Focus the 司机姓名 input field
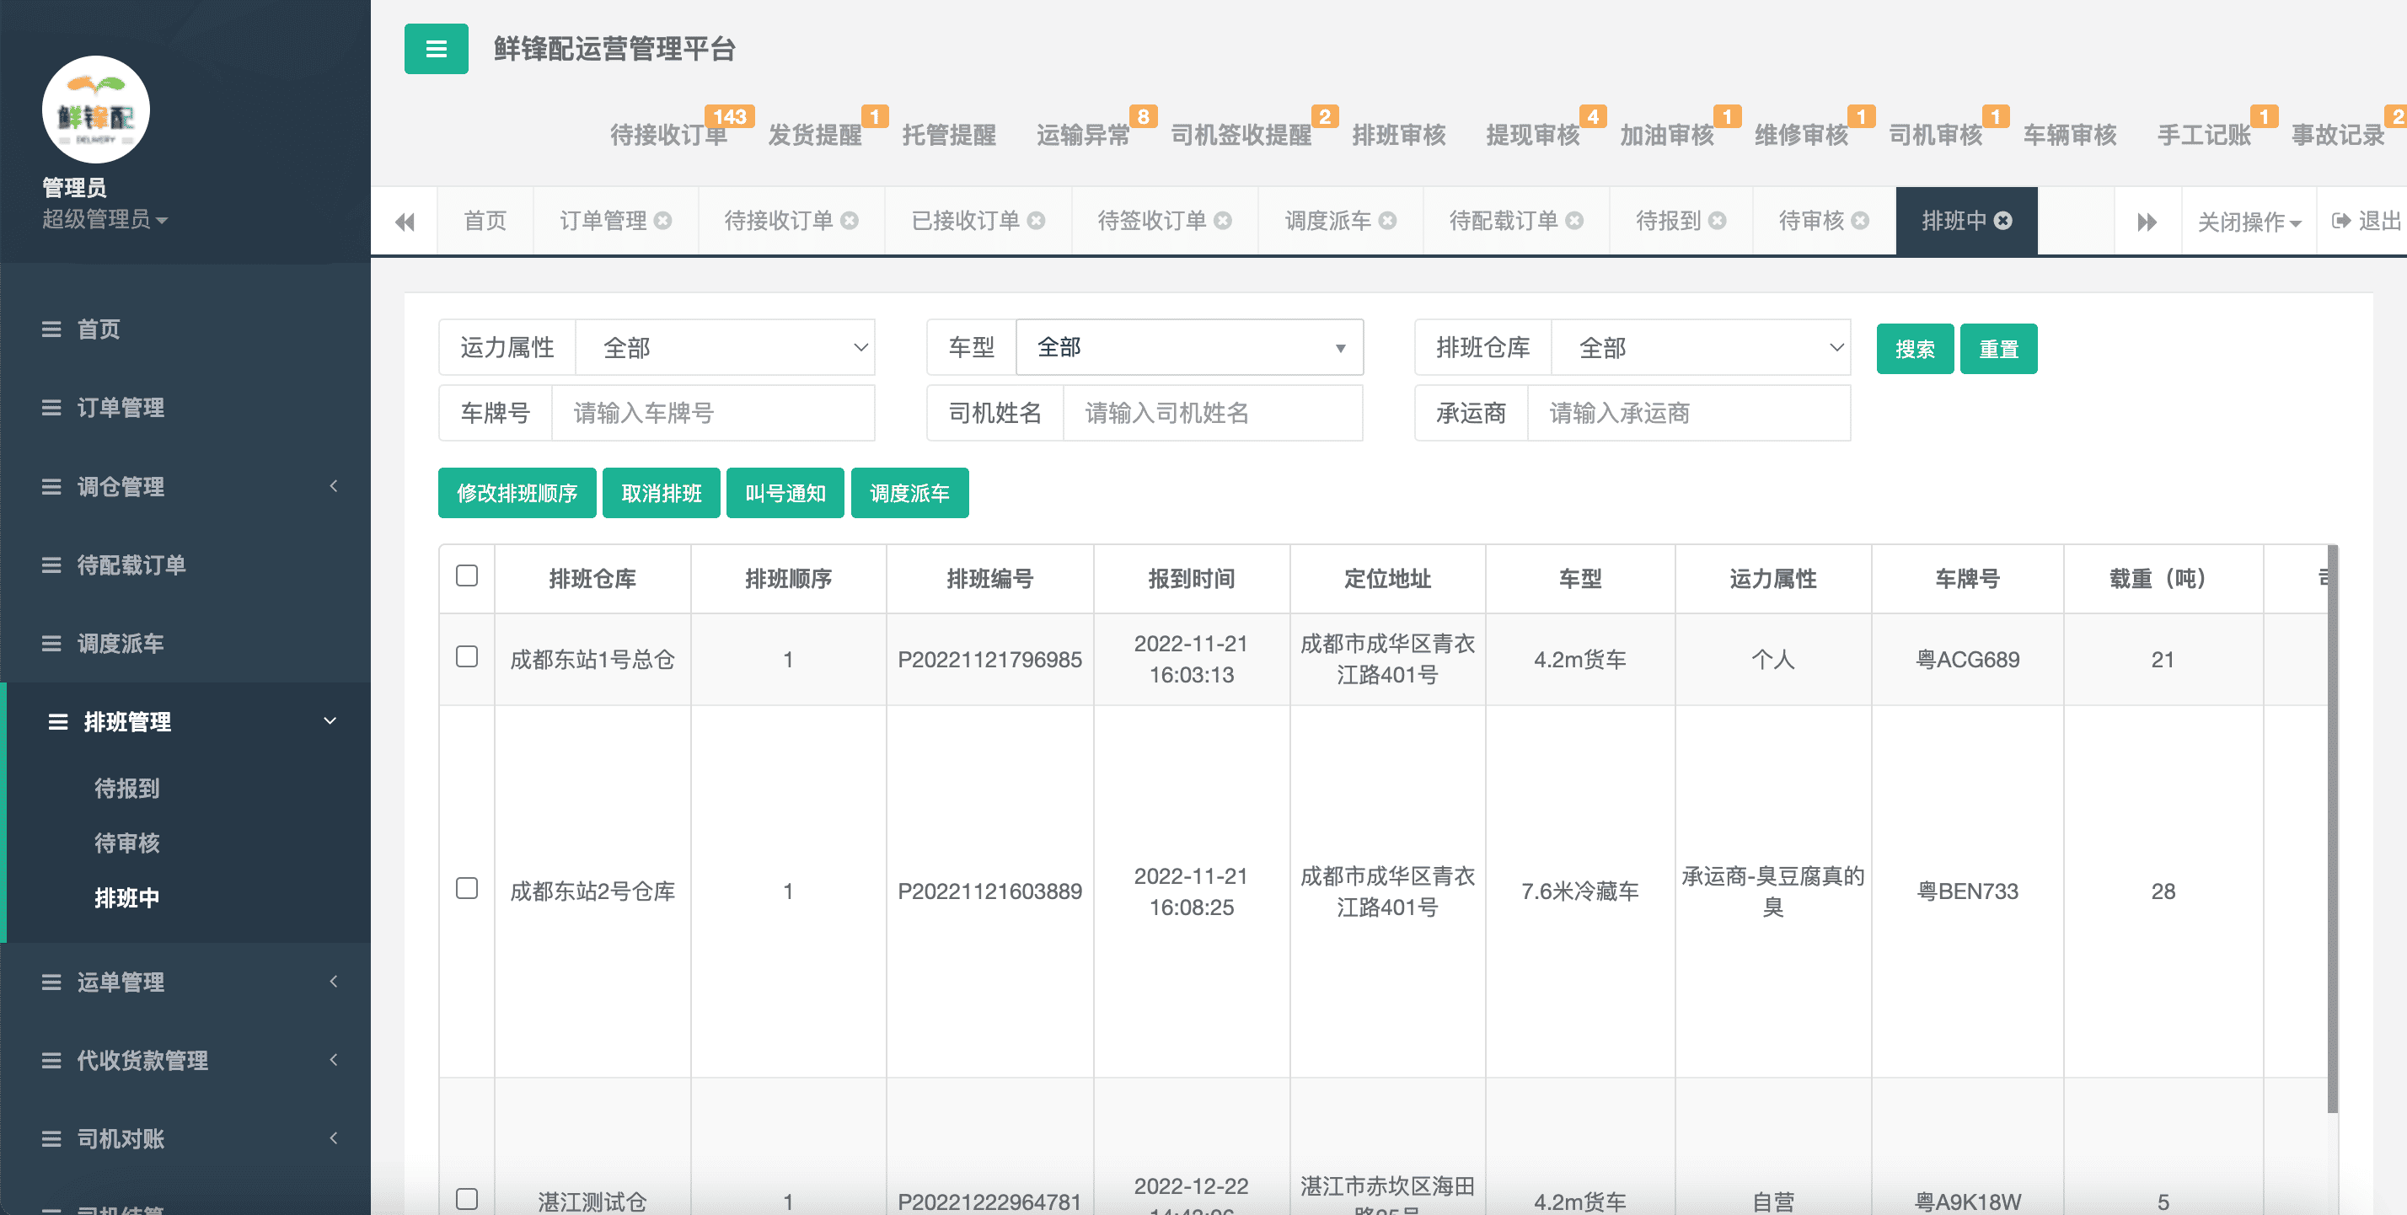2407x1215 pixels. [x=1213, y=413]
